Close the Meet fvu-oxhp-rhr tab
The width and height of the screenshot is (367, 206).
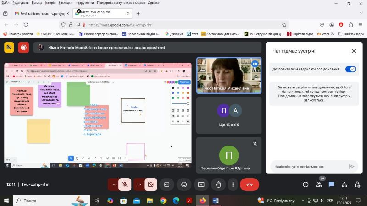click(128, 14)
